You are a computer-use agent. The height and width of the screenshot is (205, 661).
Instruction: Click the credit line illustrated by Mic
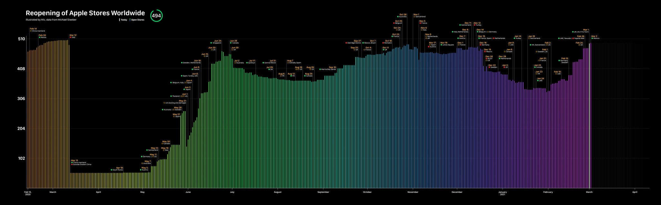point(51,20)
